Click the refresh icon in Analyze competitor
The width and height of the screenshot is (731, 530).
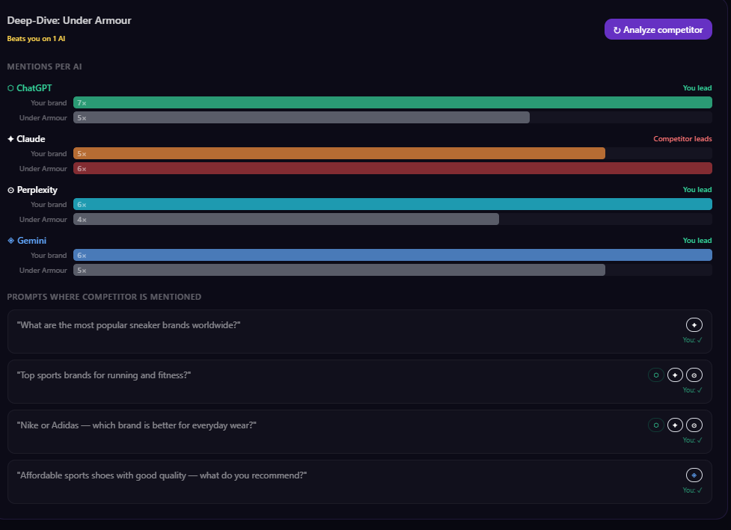pos(617,30)
